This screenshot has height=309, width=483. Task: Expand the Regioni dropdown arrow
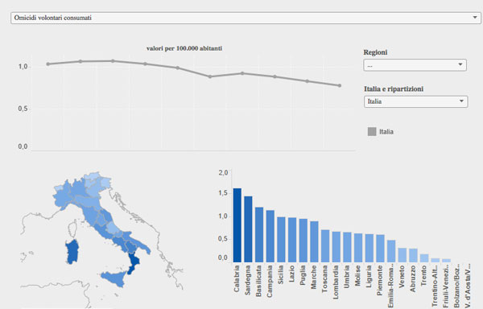[x=460, y=64]
